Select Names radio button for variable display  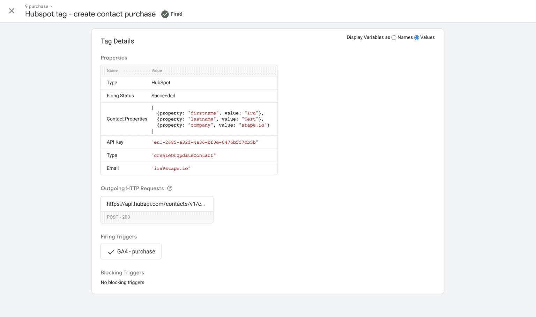[394, 38]
